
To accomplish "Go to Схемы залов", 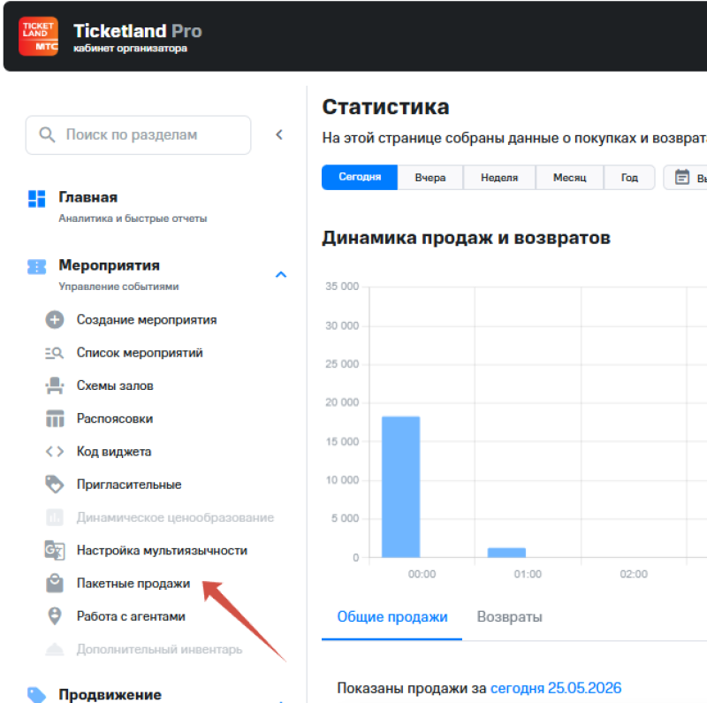I will [115, 386].
